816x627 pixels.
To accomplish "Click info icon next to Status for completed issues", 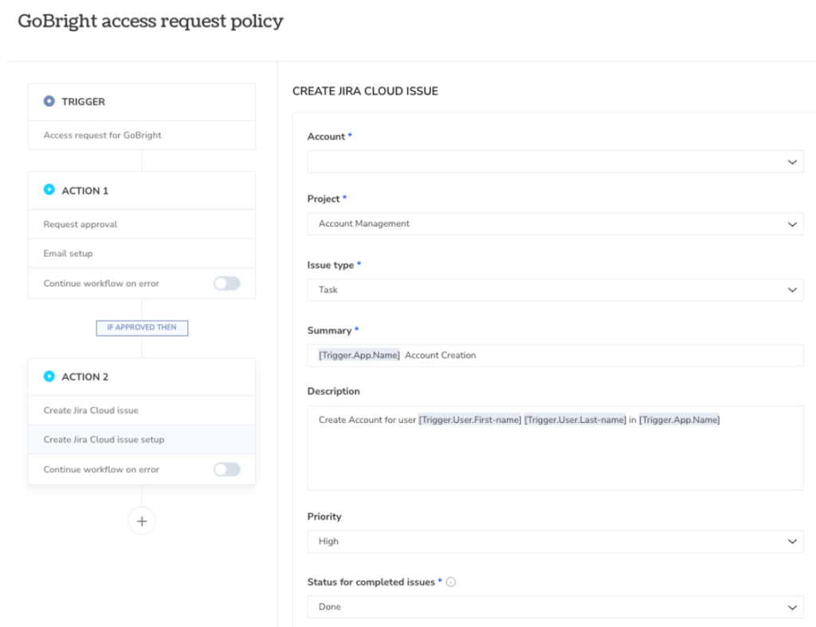I will [x=451, y=582].
